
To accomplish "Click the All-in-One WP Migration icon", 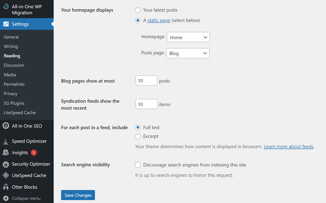I will 6,7.
